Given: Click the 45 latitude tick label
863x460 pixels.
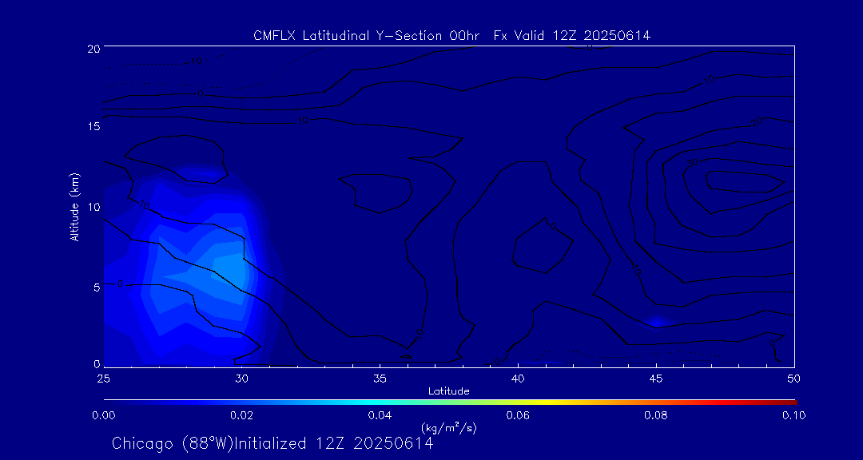Looking at the screenshot, I should (x=656, y=378).
